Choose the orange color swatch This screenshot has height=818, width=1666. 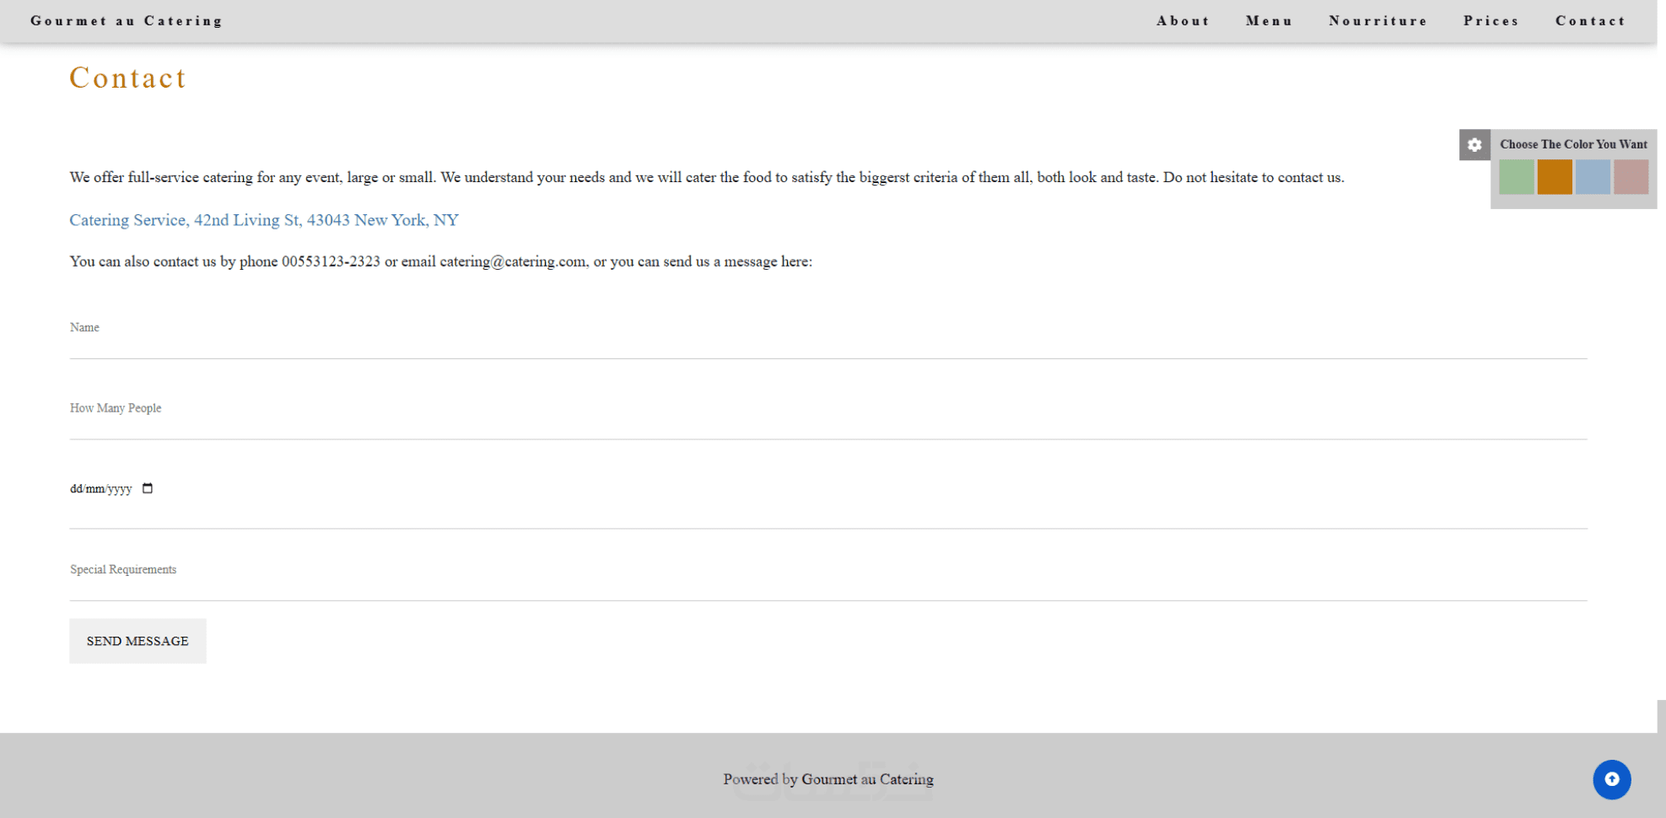click(x=1554, y=177)
